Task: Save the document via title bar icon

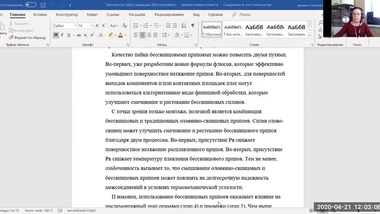Action: point(43,5)
